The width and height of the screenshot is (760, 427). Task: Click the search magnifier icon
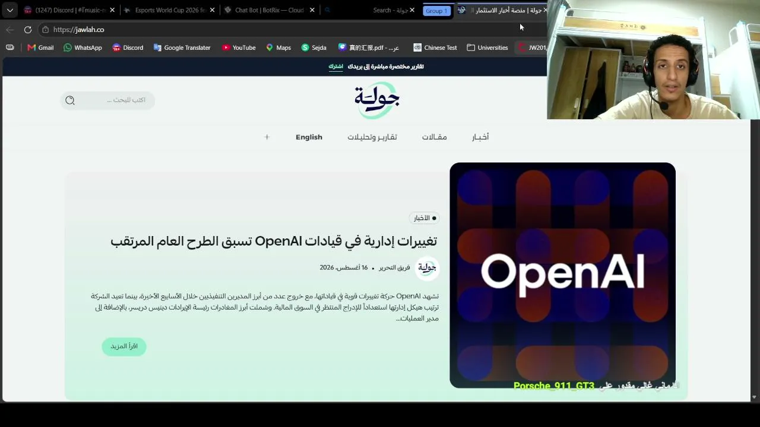pos(70,100)
